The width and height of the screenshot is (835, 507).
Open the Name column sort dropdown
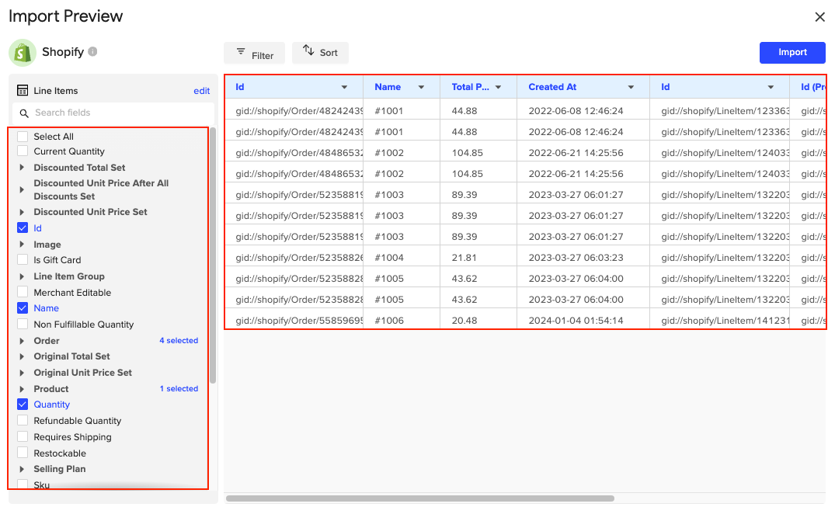click(422, 87)
